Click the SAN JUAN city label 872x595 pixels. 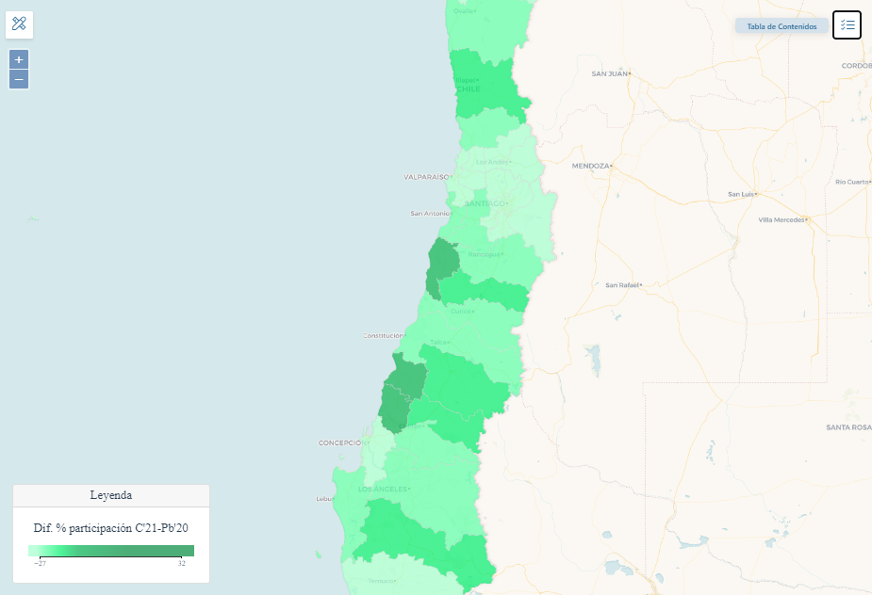pyautogui.click(x=610, y=73)
